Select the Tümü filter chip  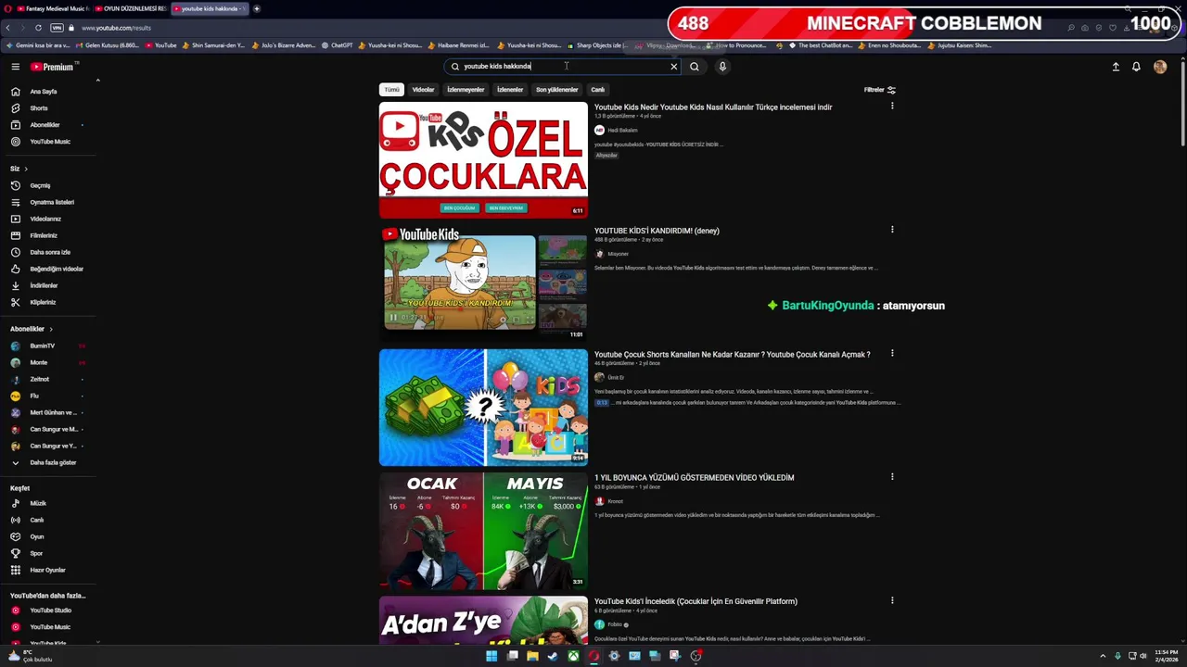tap(391, 90)
